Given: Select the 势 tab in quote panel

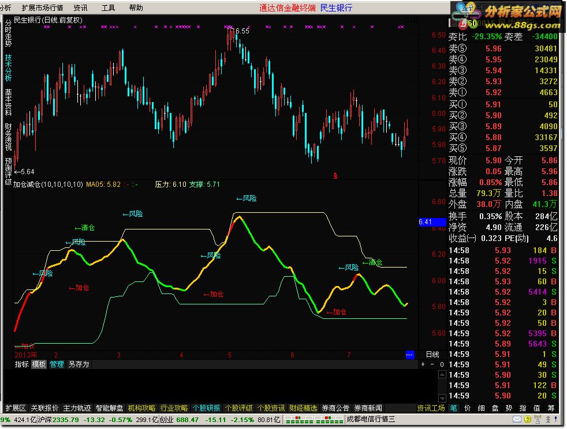Looking at the screenshot, I should (509, 408).
